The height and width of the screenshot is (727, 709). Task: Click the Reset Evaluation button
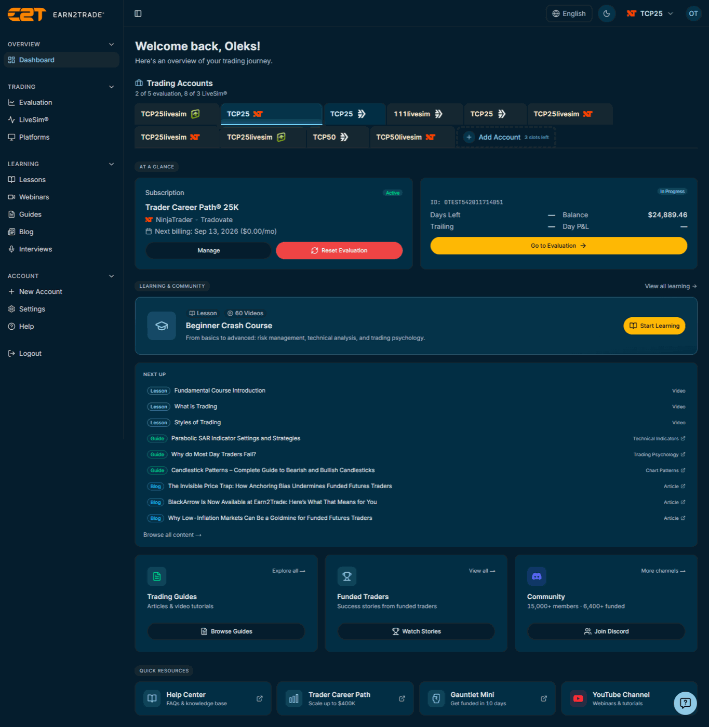point(339,250)
